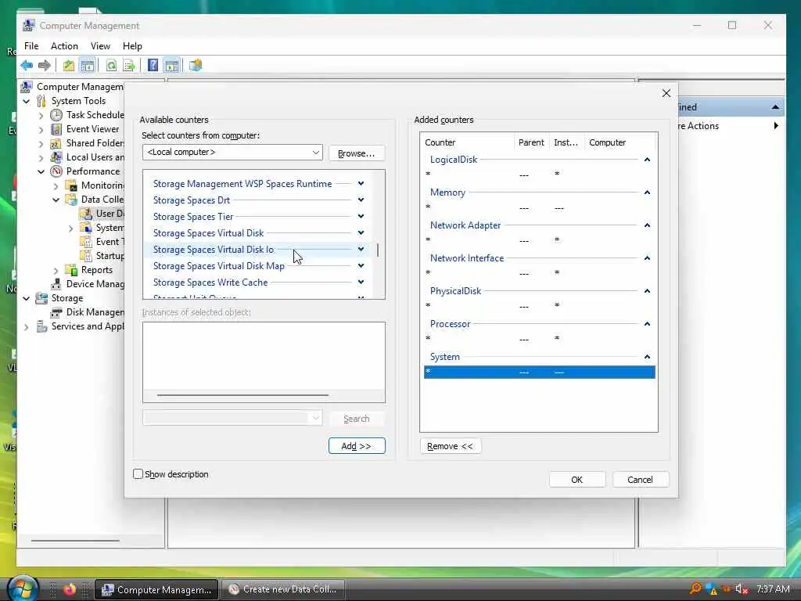Select Disk Management icon in tree

tap(56, 312)
